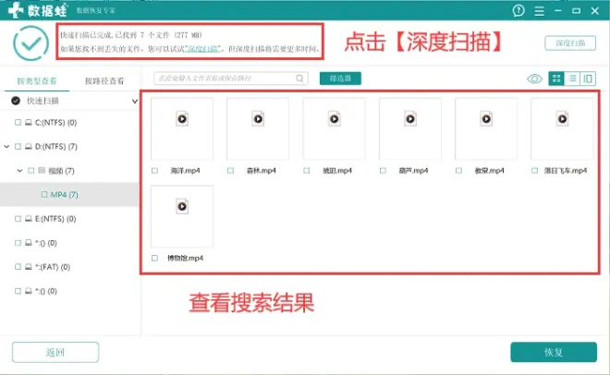Toggle the eye preview icon
610x375 pixels.
pyautogui.click(x=534, y=79)
